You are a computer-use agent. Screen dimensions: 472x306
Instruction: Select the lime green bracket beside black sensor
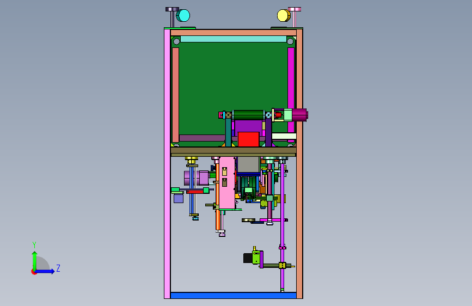click(x=256, y=258)
